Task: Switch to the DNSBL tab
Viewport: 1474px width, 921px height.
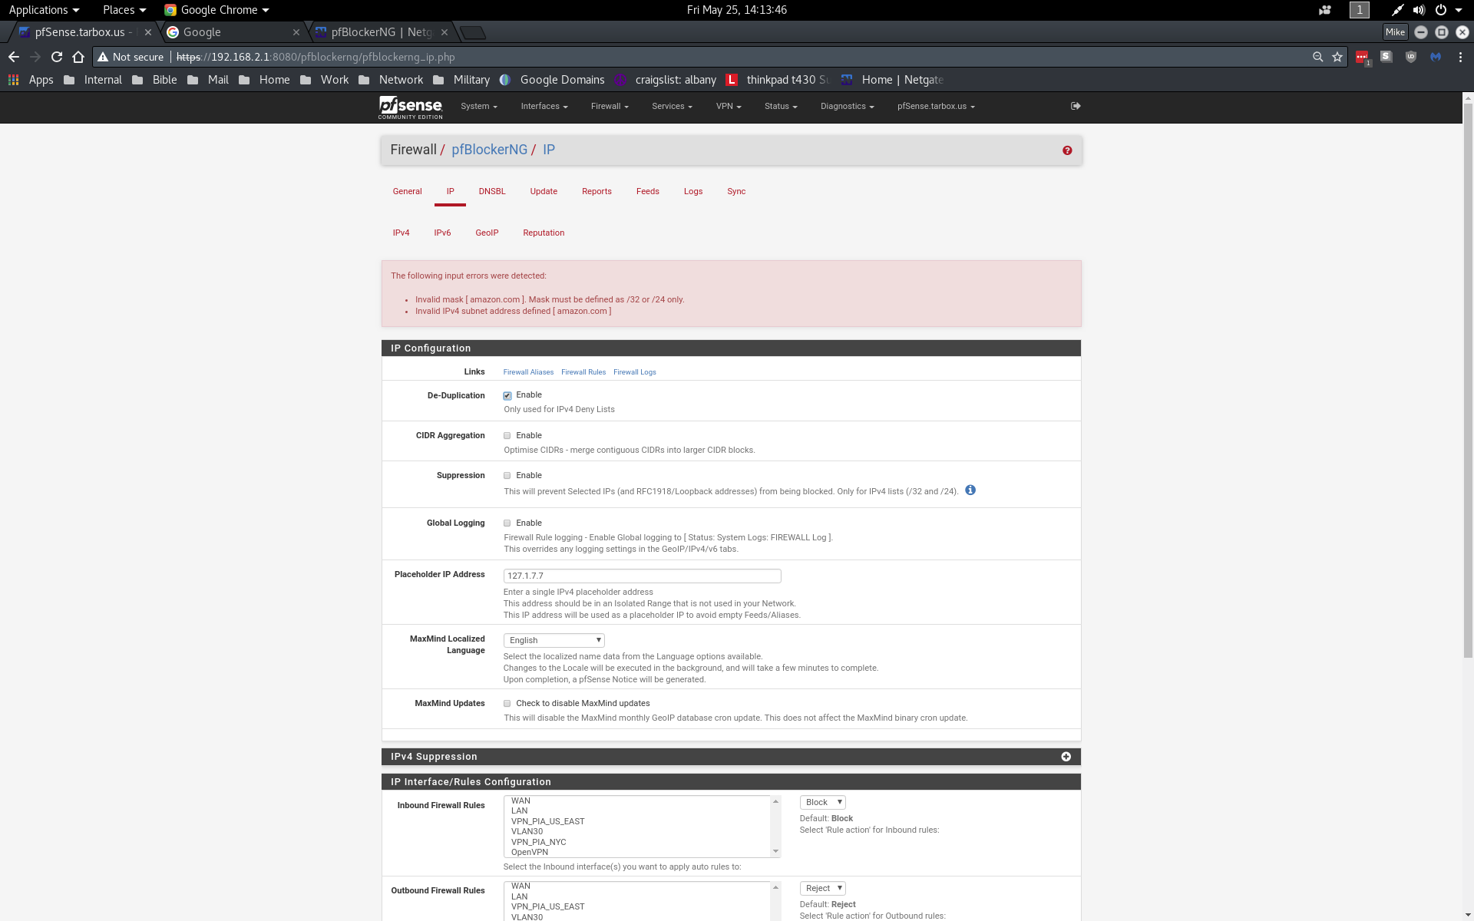Action: [x=491, y=191]
